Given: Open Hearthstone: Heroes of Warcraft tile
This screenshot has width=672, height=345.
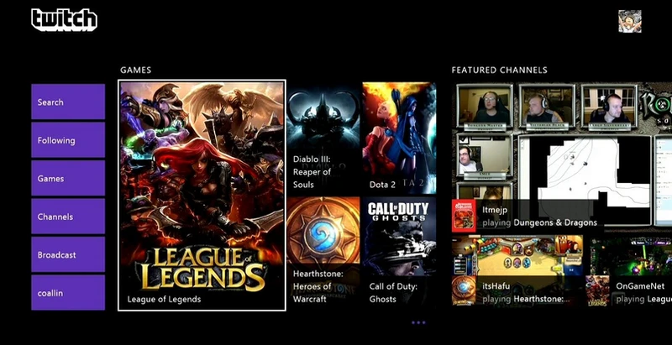Looking at the screenshot, I should pyautogui.click(x=323, y=251).
